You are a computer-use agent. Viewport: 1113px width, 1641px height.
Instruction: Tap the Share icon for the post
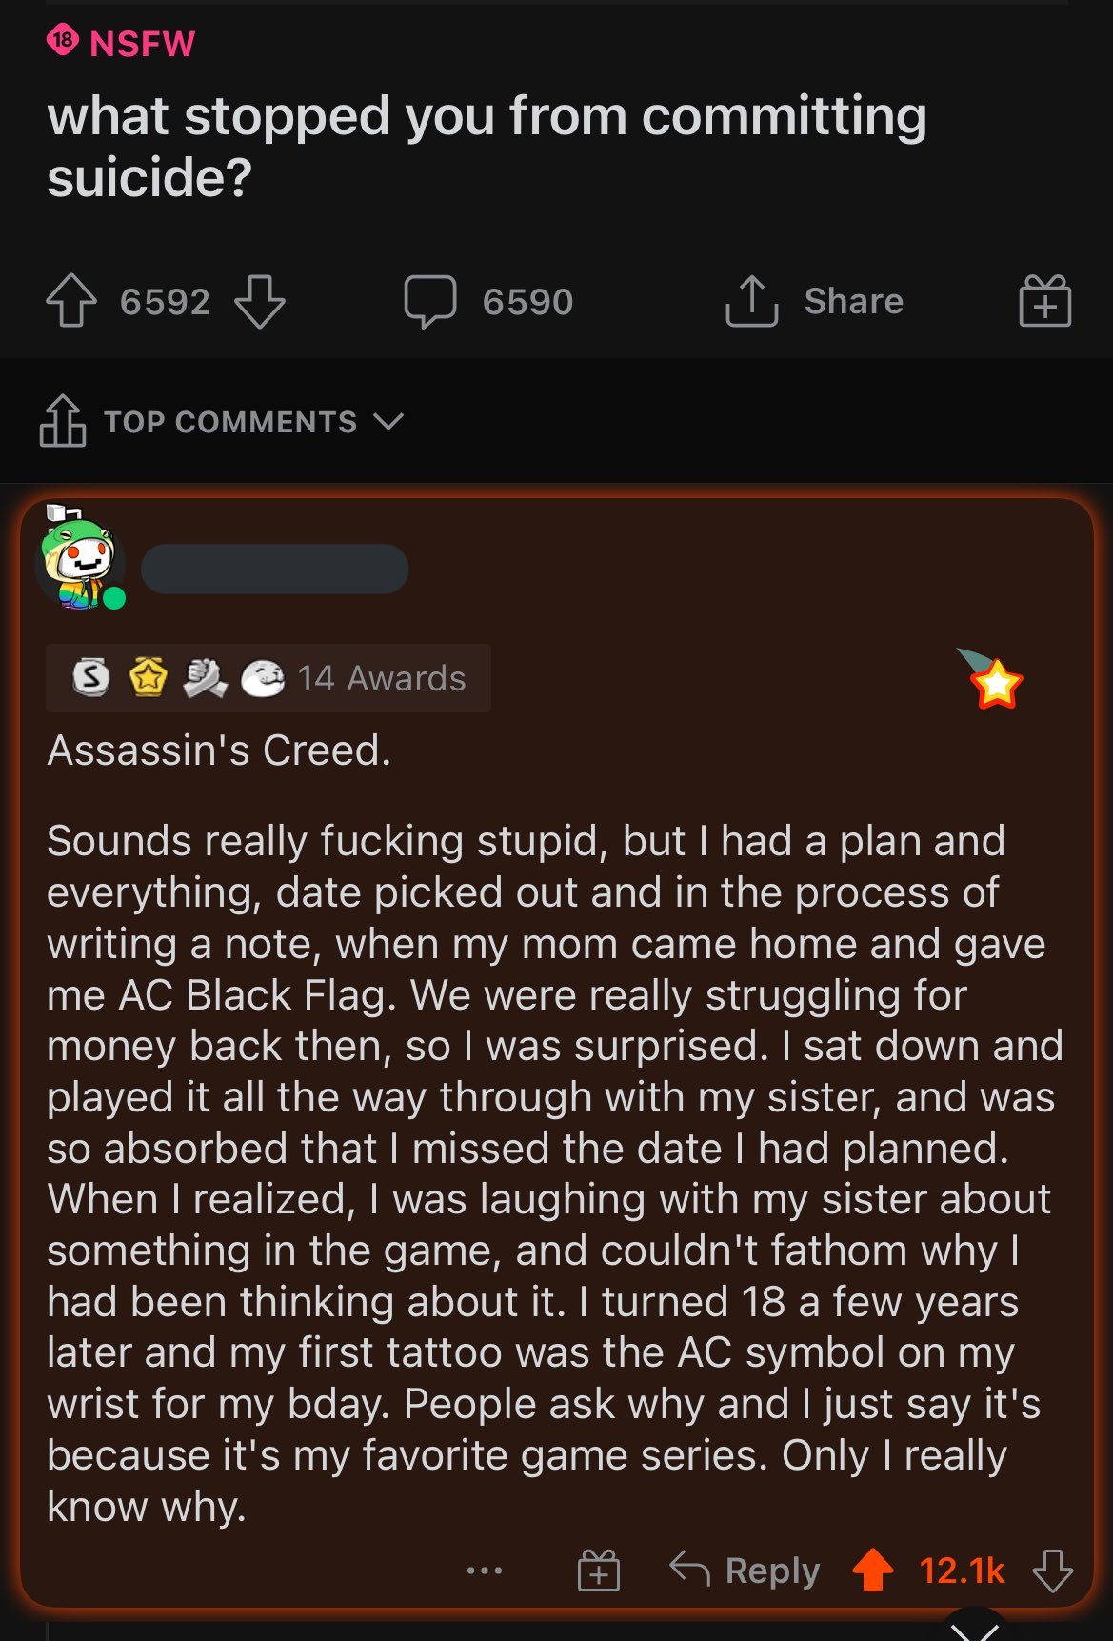coord(751,301)
